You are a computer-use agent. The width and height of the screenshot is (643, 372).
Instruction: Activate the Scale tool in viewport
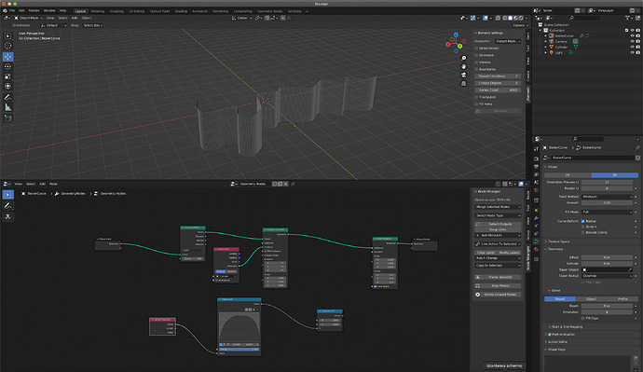point(7,76)
